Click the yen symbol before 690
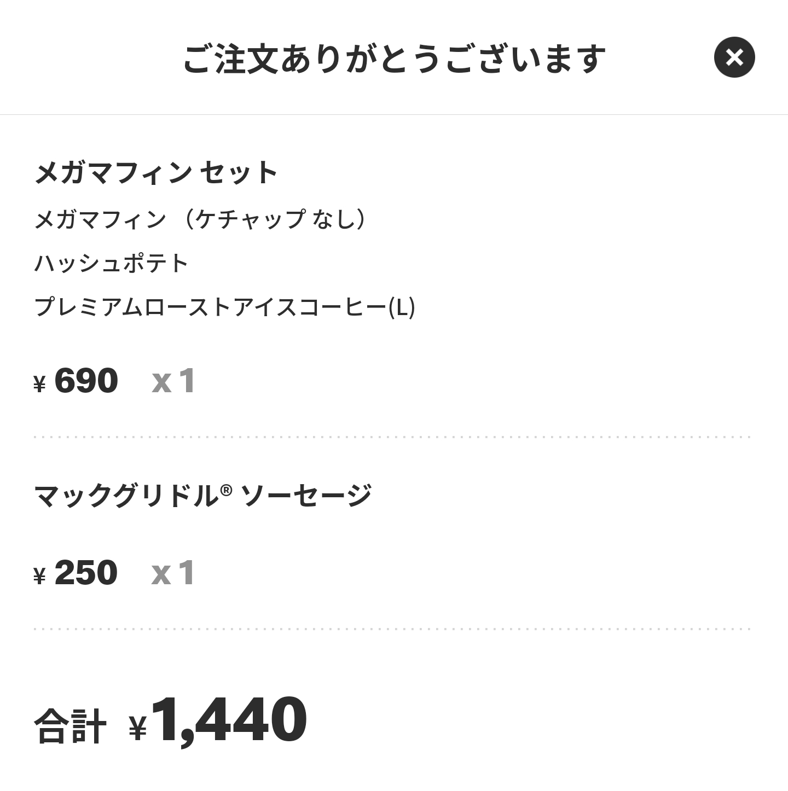 [39, 384]
